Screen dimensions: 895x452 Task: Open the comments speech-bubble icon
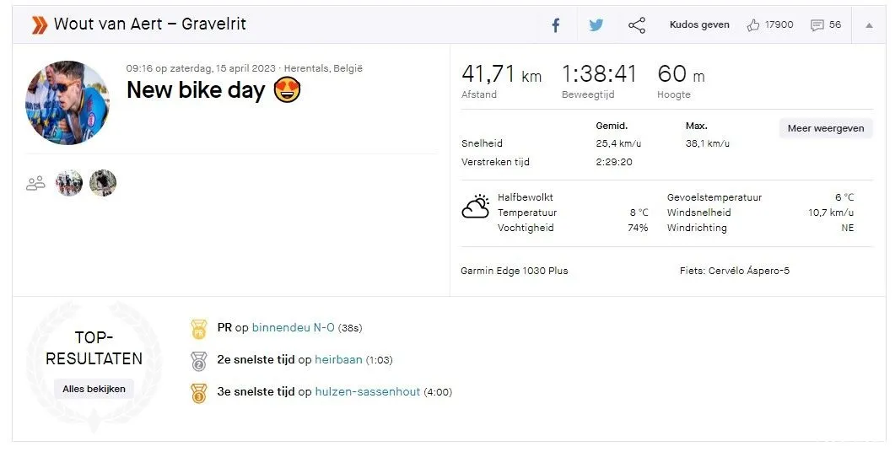[x=817, y=25]
